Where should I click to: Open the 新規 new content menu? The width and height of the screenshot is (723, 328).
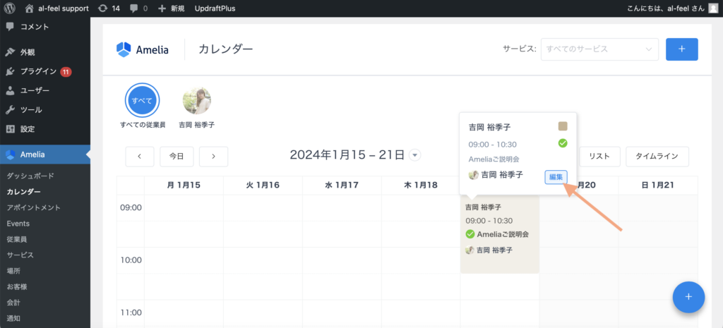tap(171, 8)
